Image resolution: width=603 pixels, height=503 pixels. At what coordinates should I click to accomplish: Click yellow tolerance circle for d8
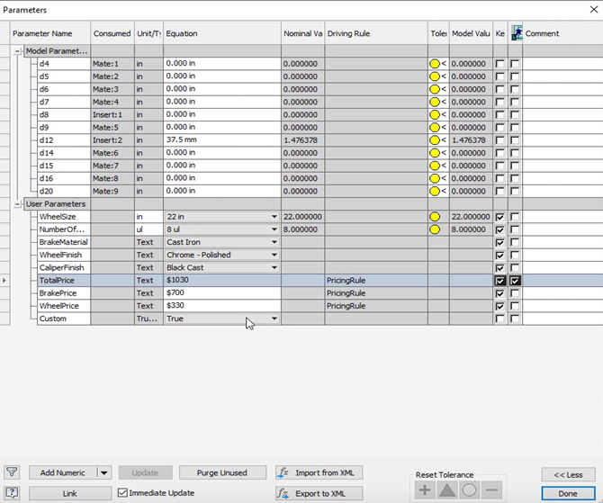435,114
